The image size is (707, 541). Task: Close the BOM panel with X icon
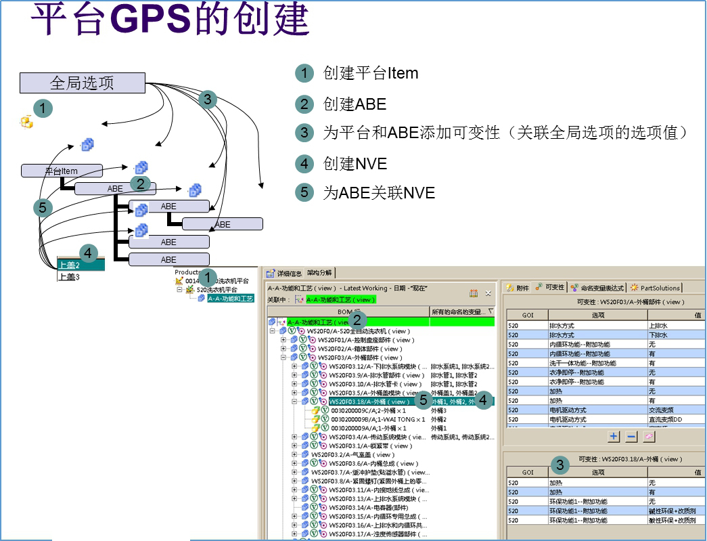488,293
